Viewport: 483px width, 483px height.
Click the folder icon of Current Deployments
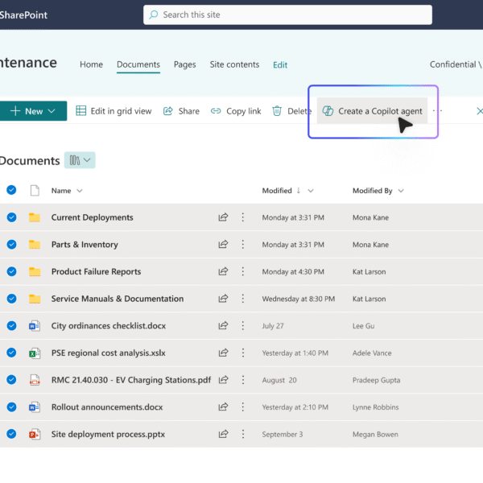pos(35,217)
